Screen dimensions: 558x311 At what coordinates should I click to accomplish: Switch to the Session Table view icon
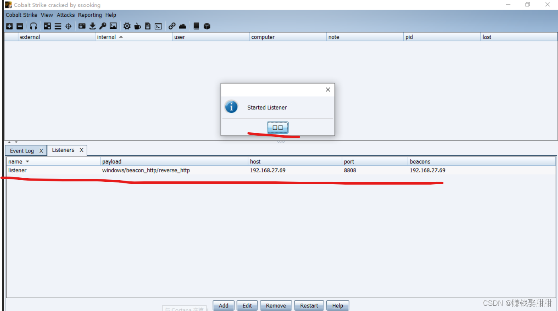click(58, 26)
